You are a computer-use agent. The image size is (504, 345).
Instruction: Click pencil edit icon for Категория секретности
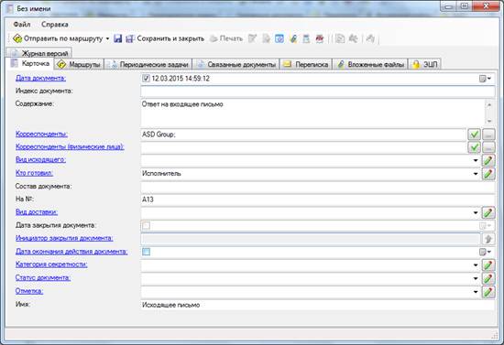coord(488,265)
